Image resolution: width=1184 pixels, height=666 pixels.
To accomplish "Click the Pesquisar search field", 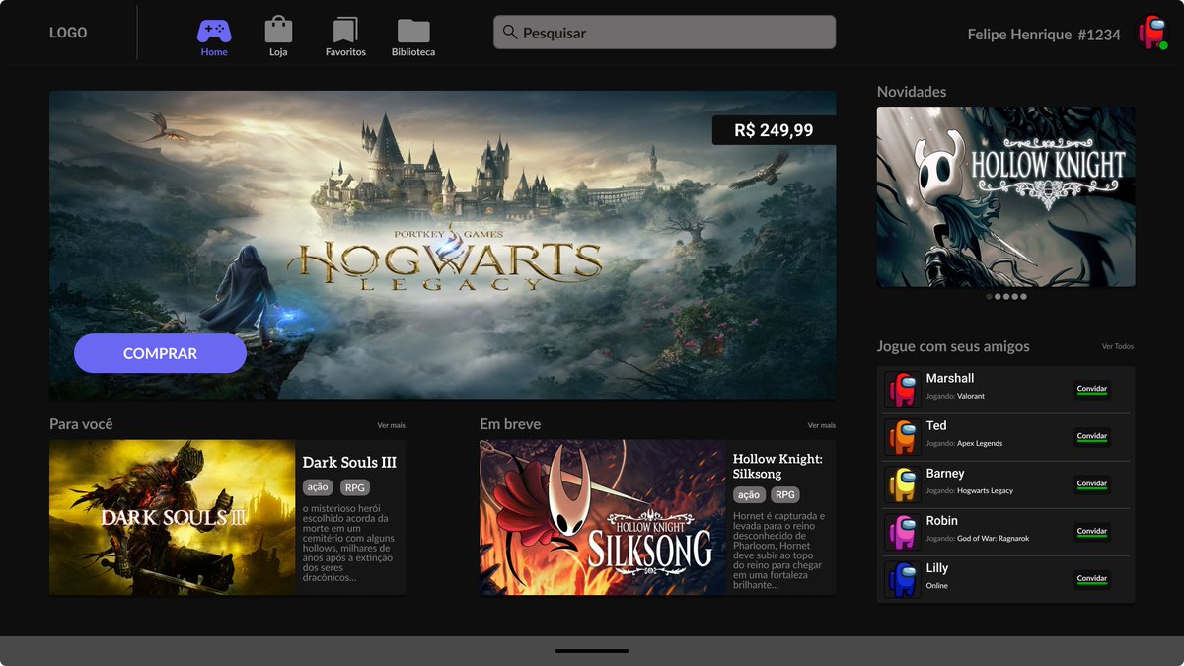I will tap(664, 32).
